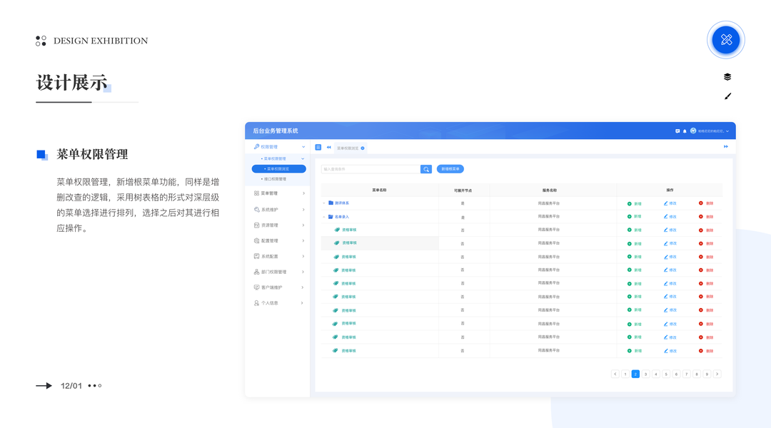Screen dimensions: 771x428
Task: Expand the 配置管理 chevron
Action: (303, 241)
